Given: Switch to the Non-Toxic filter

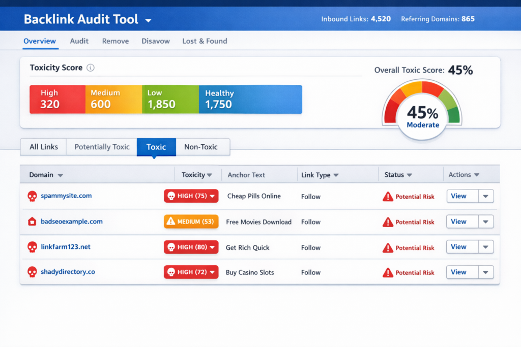Looking at the screenshot, I should (202, 147).
